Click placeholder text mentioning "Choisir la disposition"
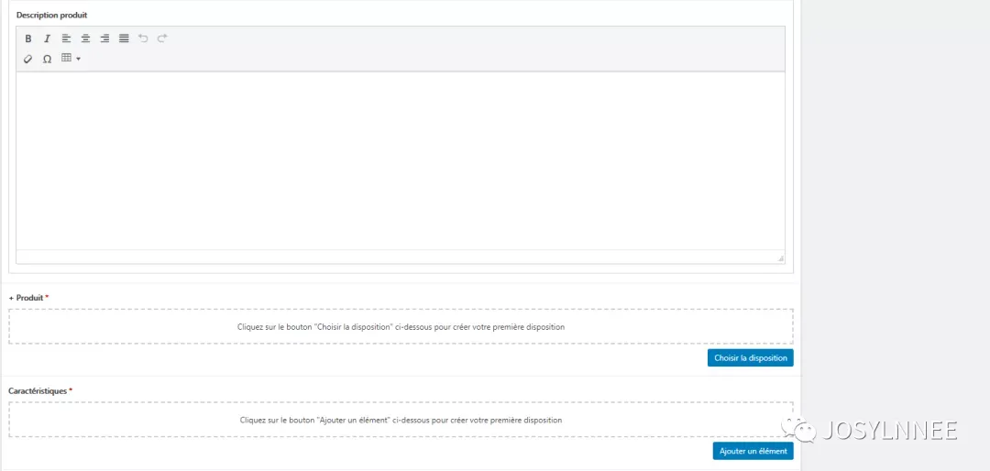This screenshot has width=990, height=471. [x=401, y=327]
